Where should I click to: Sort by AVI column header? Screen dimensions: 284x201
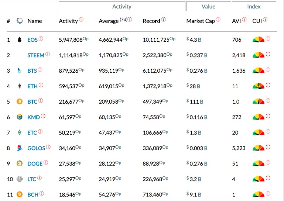point(236,21)
